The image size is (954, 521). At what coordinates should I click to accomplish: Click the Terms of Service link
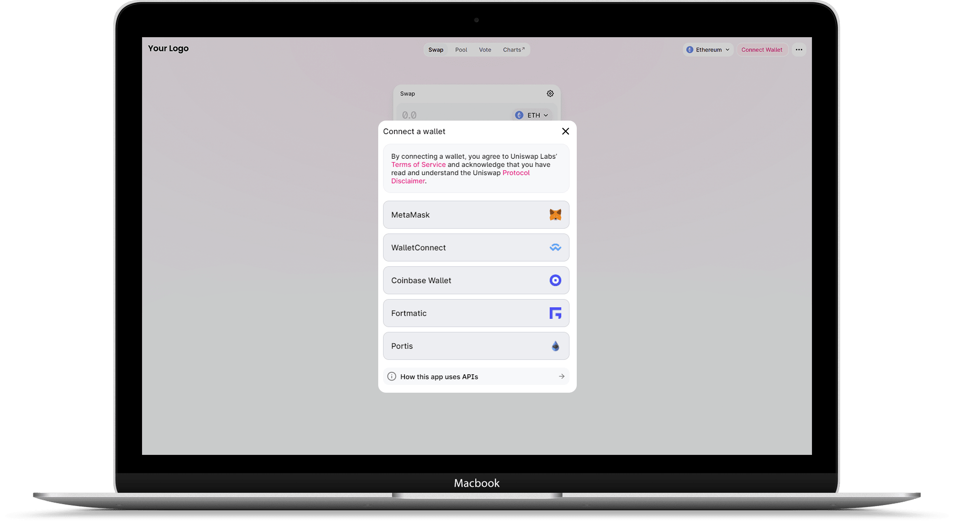417,164
